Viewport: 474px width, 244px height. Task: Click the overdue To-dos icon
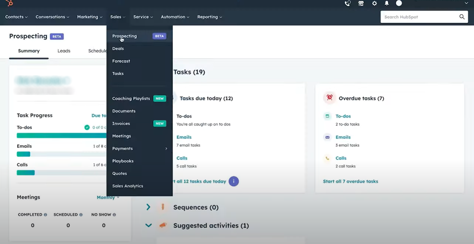click(x=327, y=116)
